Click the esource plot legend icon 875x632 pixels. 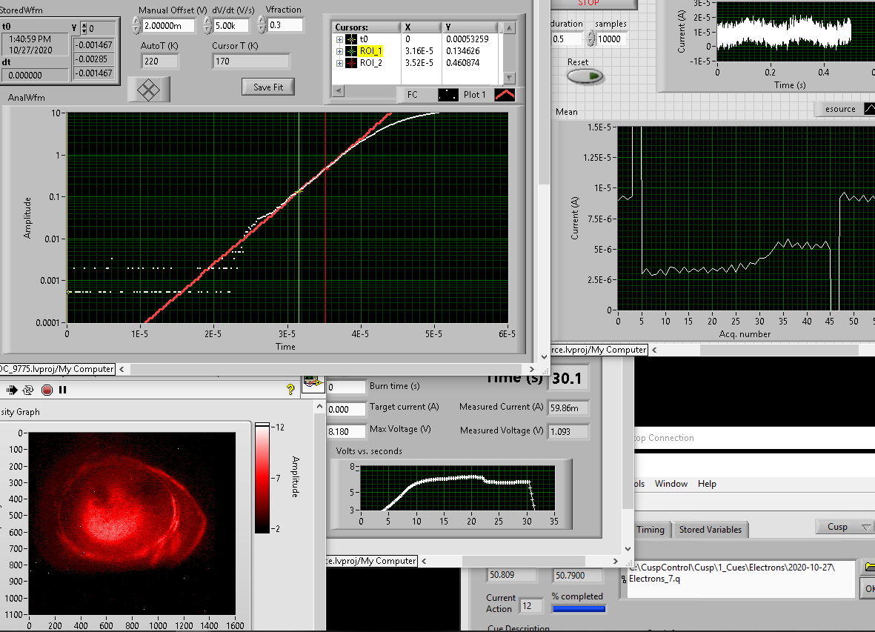[870, 109]
